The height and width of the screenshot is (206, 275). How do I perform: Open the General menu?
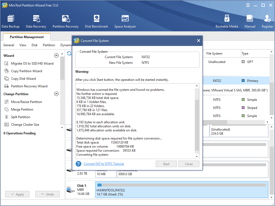(9, 45)
